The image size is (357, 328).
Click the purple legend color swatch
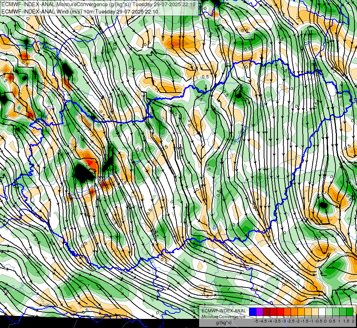click(260, 312)
